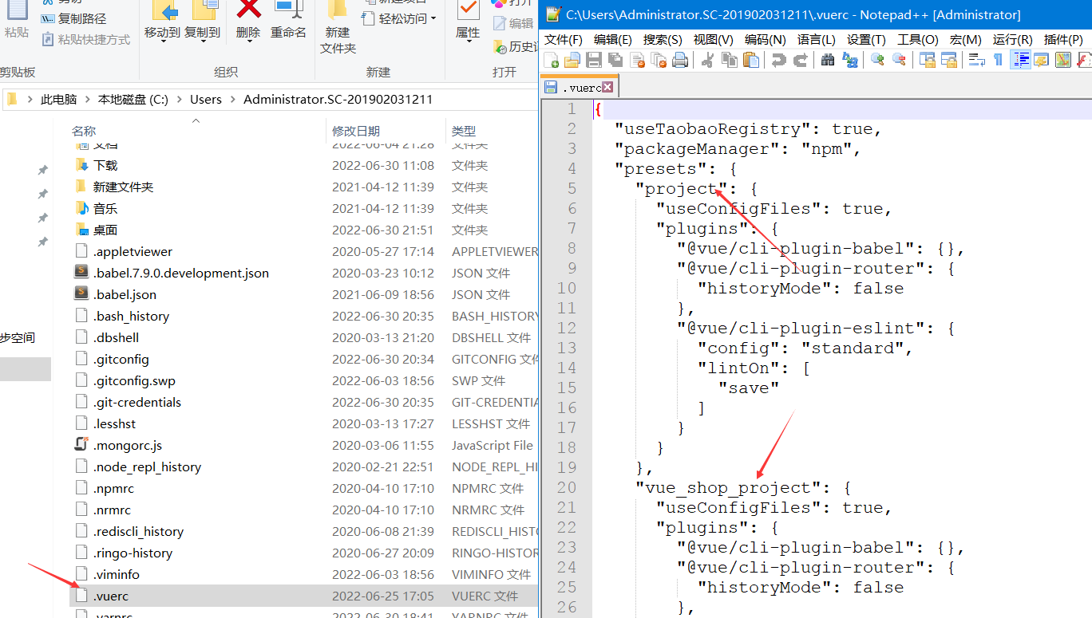This screenshot has height=618, width=1092.
Task: Cut selection with the scissors icon
Action: pos(707,60)
